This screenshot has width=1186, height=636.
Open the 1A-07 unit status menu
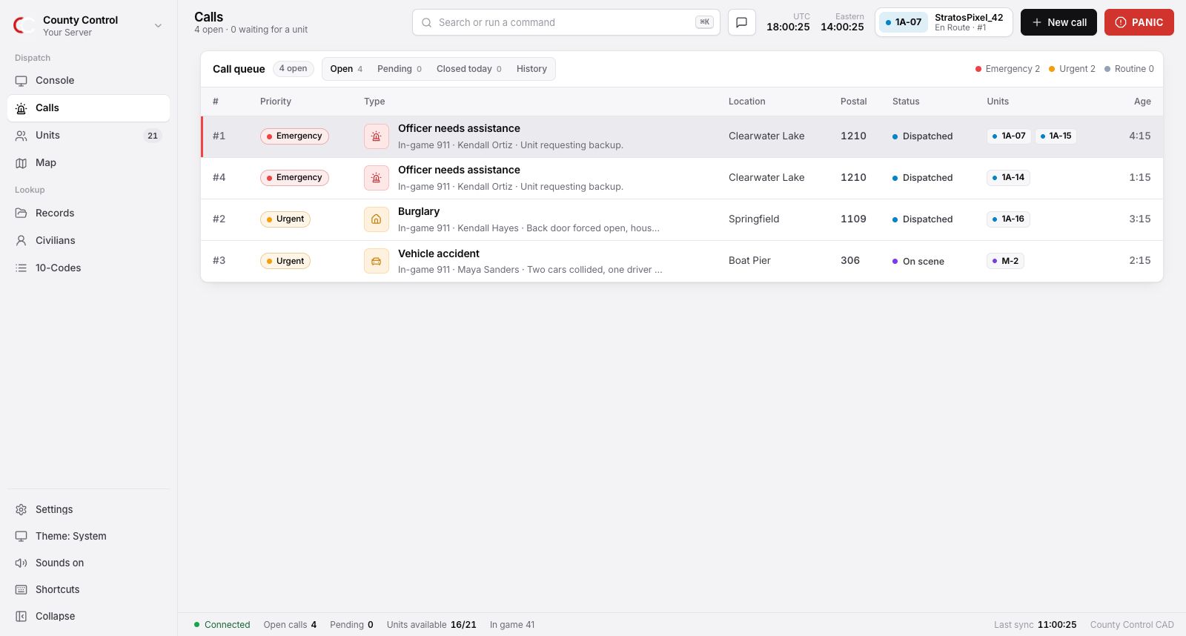(944, 22)
